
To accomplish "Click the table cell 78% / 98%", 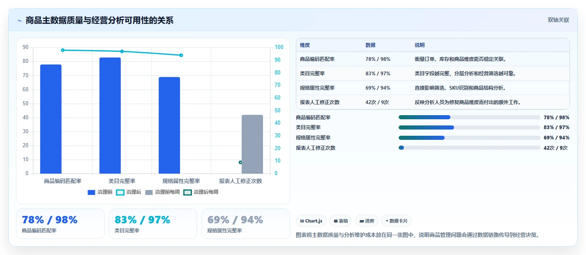I will click(x=378, y=59).
